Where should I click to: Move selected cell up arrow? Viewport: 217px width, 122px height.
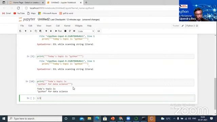46,31
